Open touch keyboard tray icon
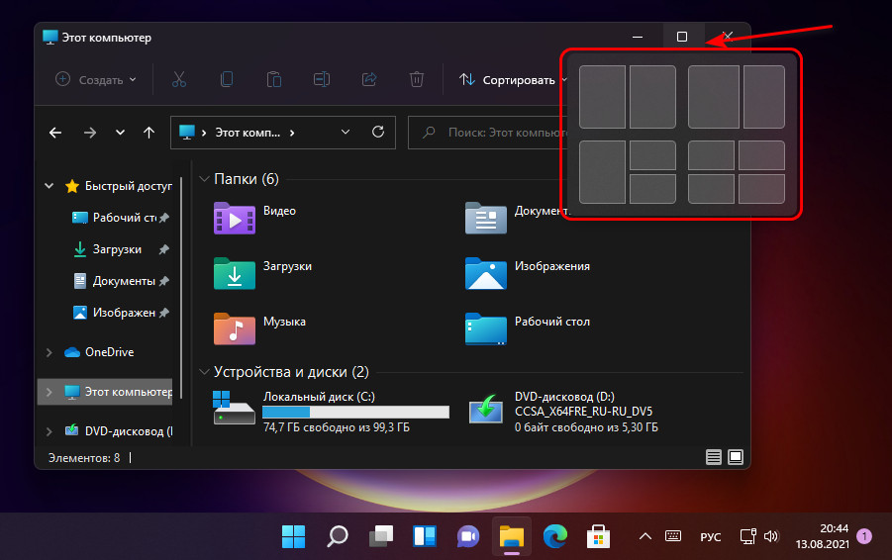This screenshot has height=560, width=892. 673,536
